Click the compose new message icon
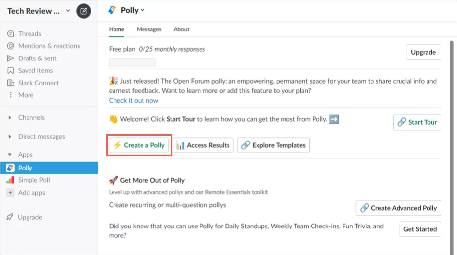 (84, 11)
